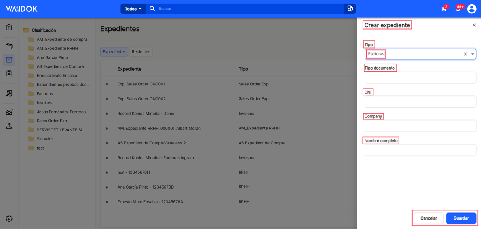The image size is (481, 229).
Task: Open the folders icon in sidebar
Action: (x=9, y=46)
